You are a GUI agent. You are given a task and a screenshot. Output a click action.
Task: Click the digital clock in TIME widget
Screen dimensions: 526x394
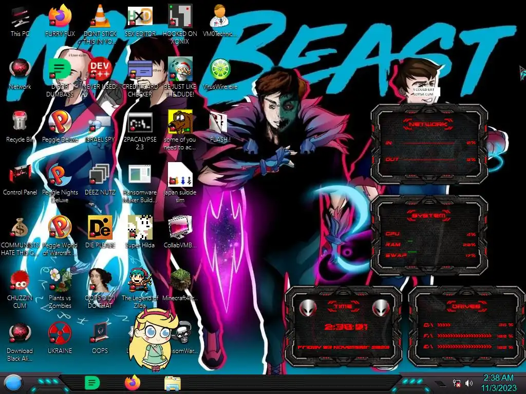pyautogui.click(x=346, y=327)
